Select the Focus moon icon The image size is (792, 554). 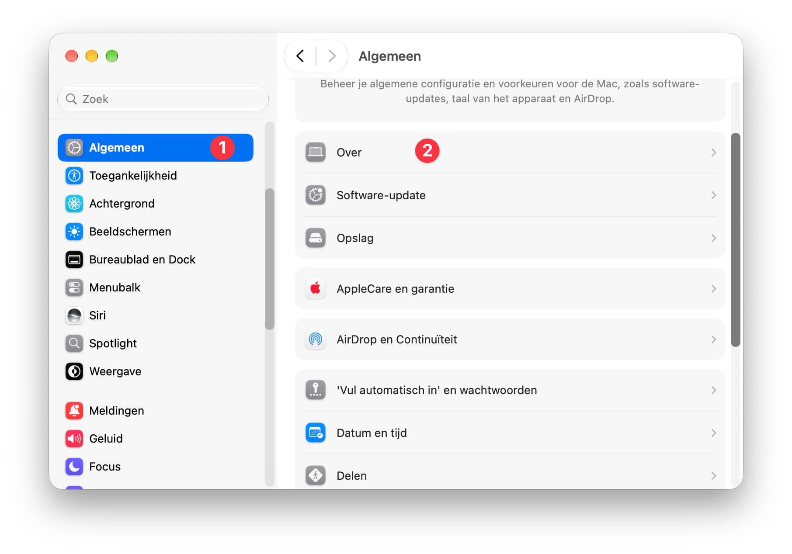74,467
